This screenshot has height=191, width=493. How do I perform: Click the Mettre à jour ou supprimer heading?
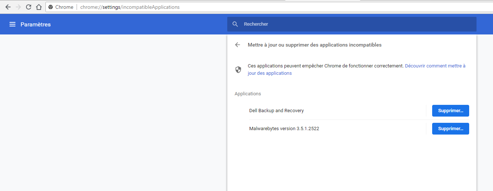pyautogui.click(x=314, y=45)
